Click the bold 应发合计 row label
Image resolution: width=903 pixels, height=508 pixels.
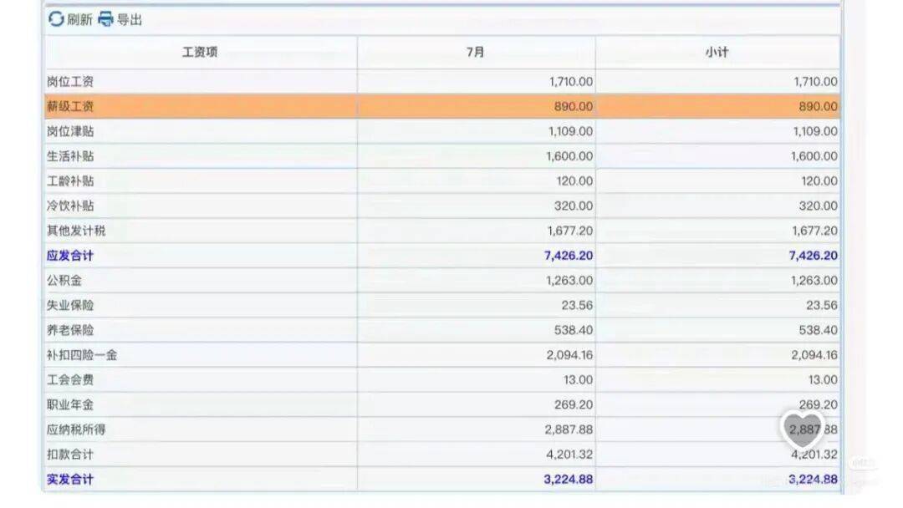[x=70, y=256]
